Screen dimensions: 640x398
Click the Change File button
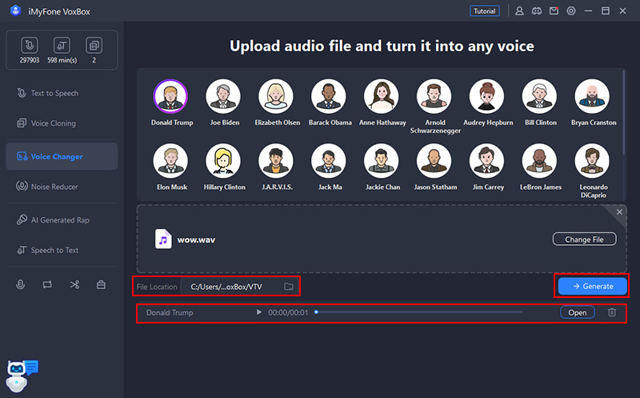coord(584,239)
